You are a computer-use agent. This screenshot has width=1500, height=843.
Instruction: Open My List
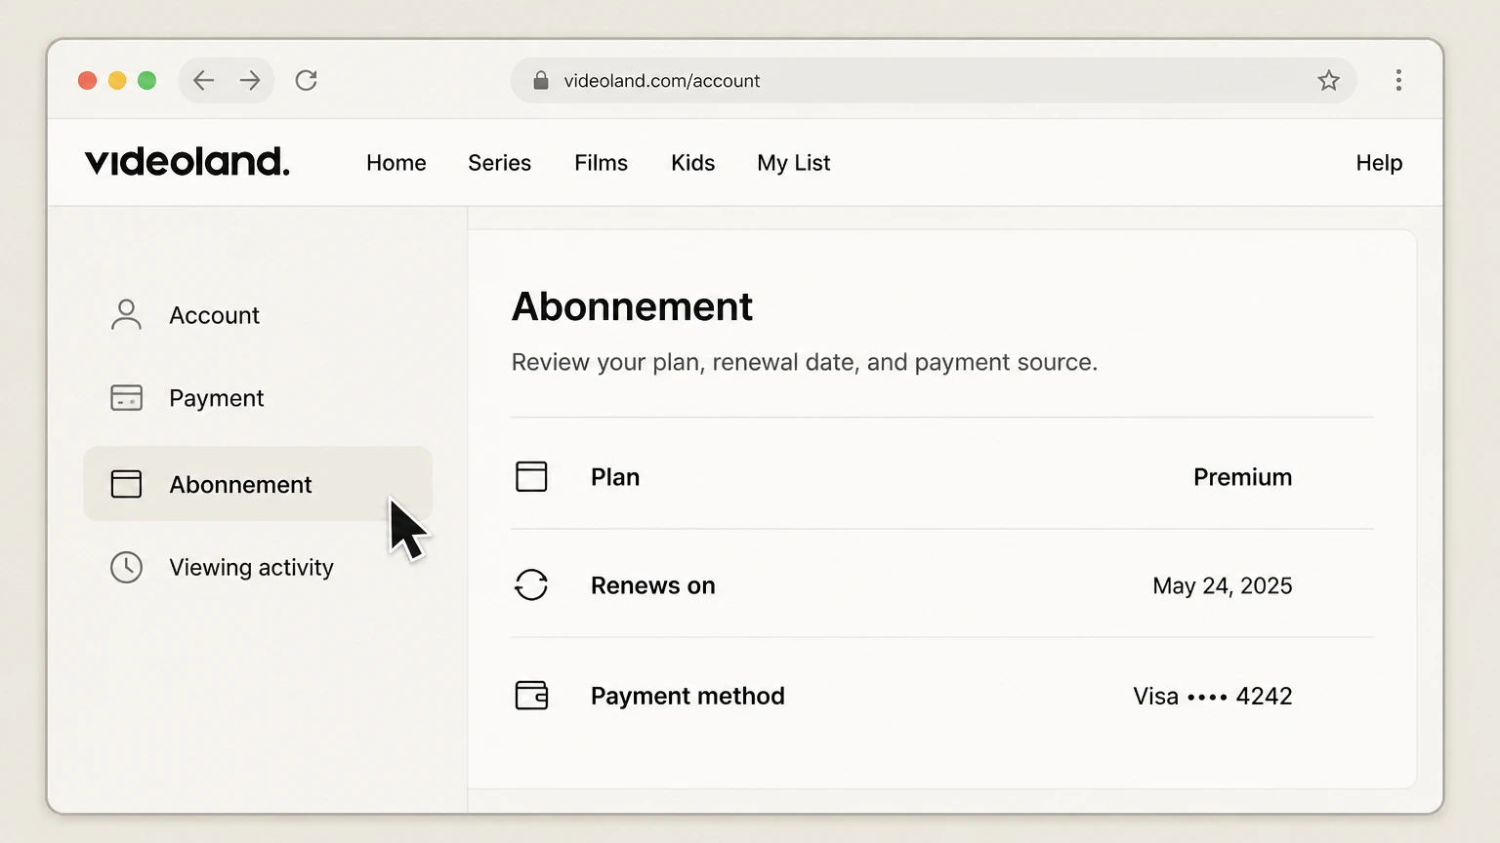click(x=793, y=163)
